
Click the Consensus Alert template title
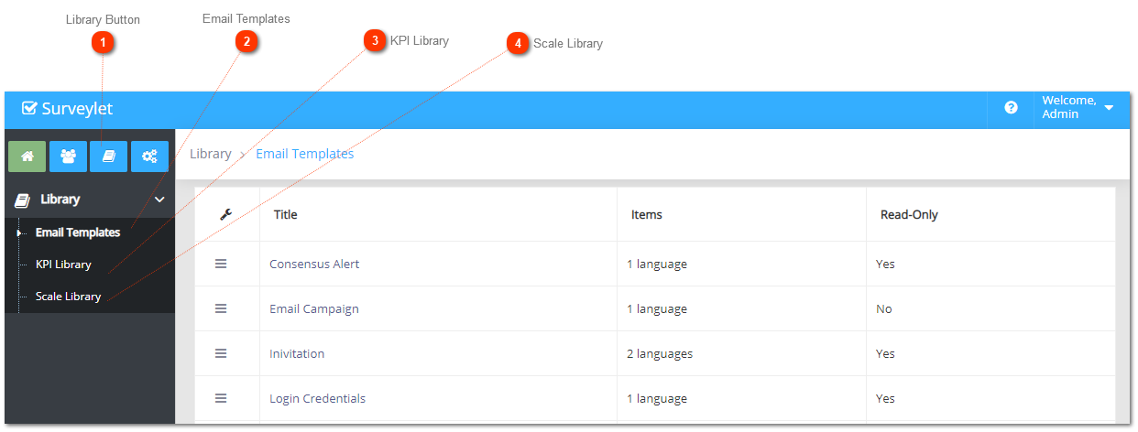pos(314,264)
